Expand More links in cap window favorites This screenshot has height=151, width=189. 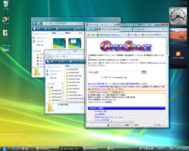coord(53,78)
